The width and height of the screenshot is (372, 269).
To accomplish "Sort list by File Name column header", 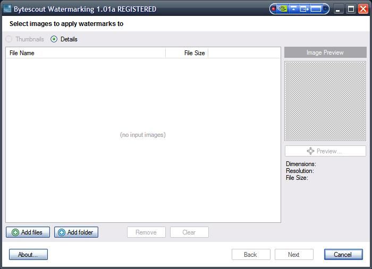I will coord(85,53).
